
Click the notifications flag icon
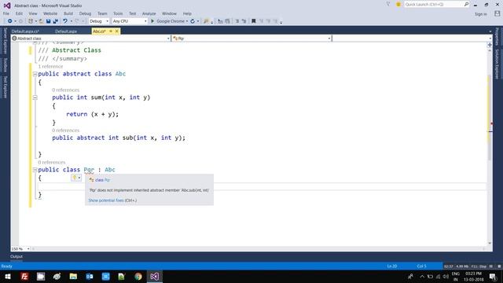[388, 4]
